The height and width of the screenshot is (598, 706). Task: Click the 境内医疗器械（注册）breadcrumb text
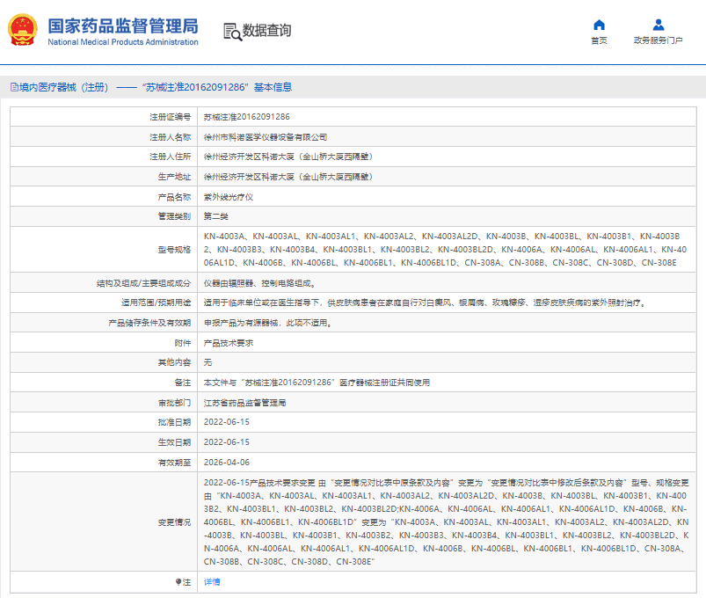[63, 87]
